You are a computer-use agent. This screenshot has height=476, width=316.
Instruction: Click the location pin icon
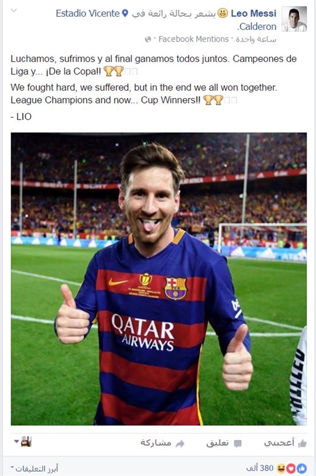(x=125, y=13)
